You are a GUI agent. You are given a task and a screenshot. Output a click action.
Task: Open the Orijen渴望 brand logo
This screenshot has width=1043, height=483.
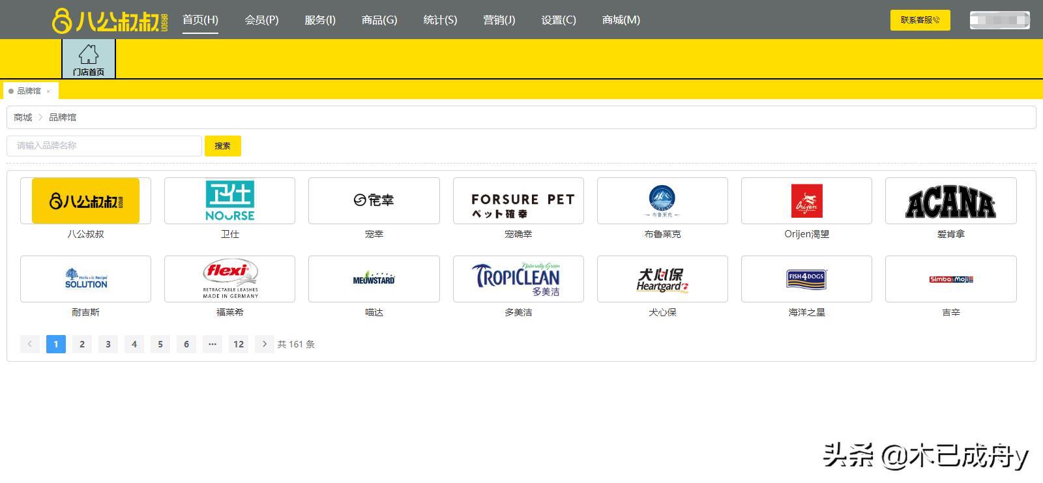806,201
